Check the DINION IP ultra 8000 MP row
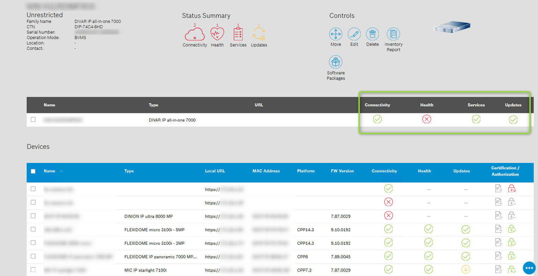Image resolution: width=538 pixels, height=276 pixels. click(33, 216)
